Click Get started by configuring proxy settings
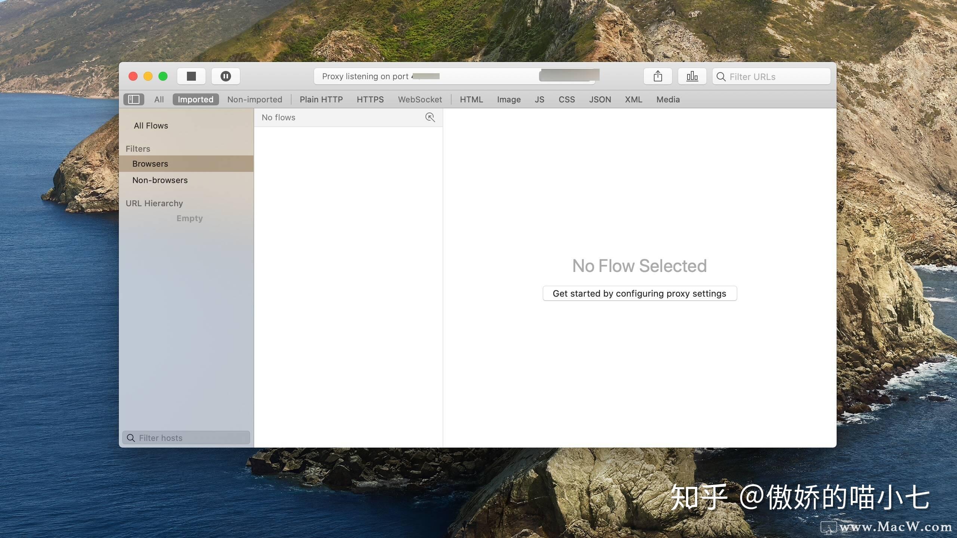 point(639,293)
